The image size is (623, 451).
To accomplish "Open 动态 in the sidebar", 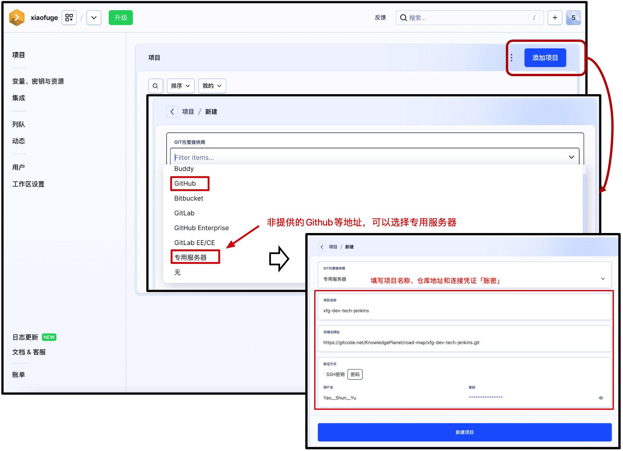I will coord(19,141).
